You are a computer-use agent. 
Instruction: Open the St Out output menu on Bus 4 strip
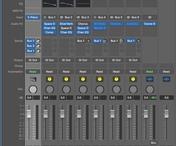tap(100, 60)
